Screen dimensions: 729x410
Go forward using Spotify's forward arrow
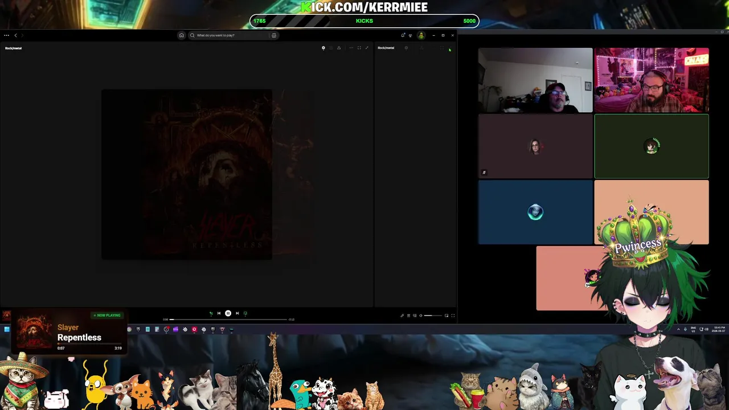(22, 35)
